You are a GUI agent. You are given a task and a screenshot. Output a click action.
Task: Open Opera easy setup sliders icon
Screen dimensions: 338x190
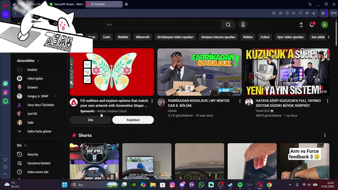(307, 13)
